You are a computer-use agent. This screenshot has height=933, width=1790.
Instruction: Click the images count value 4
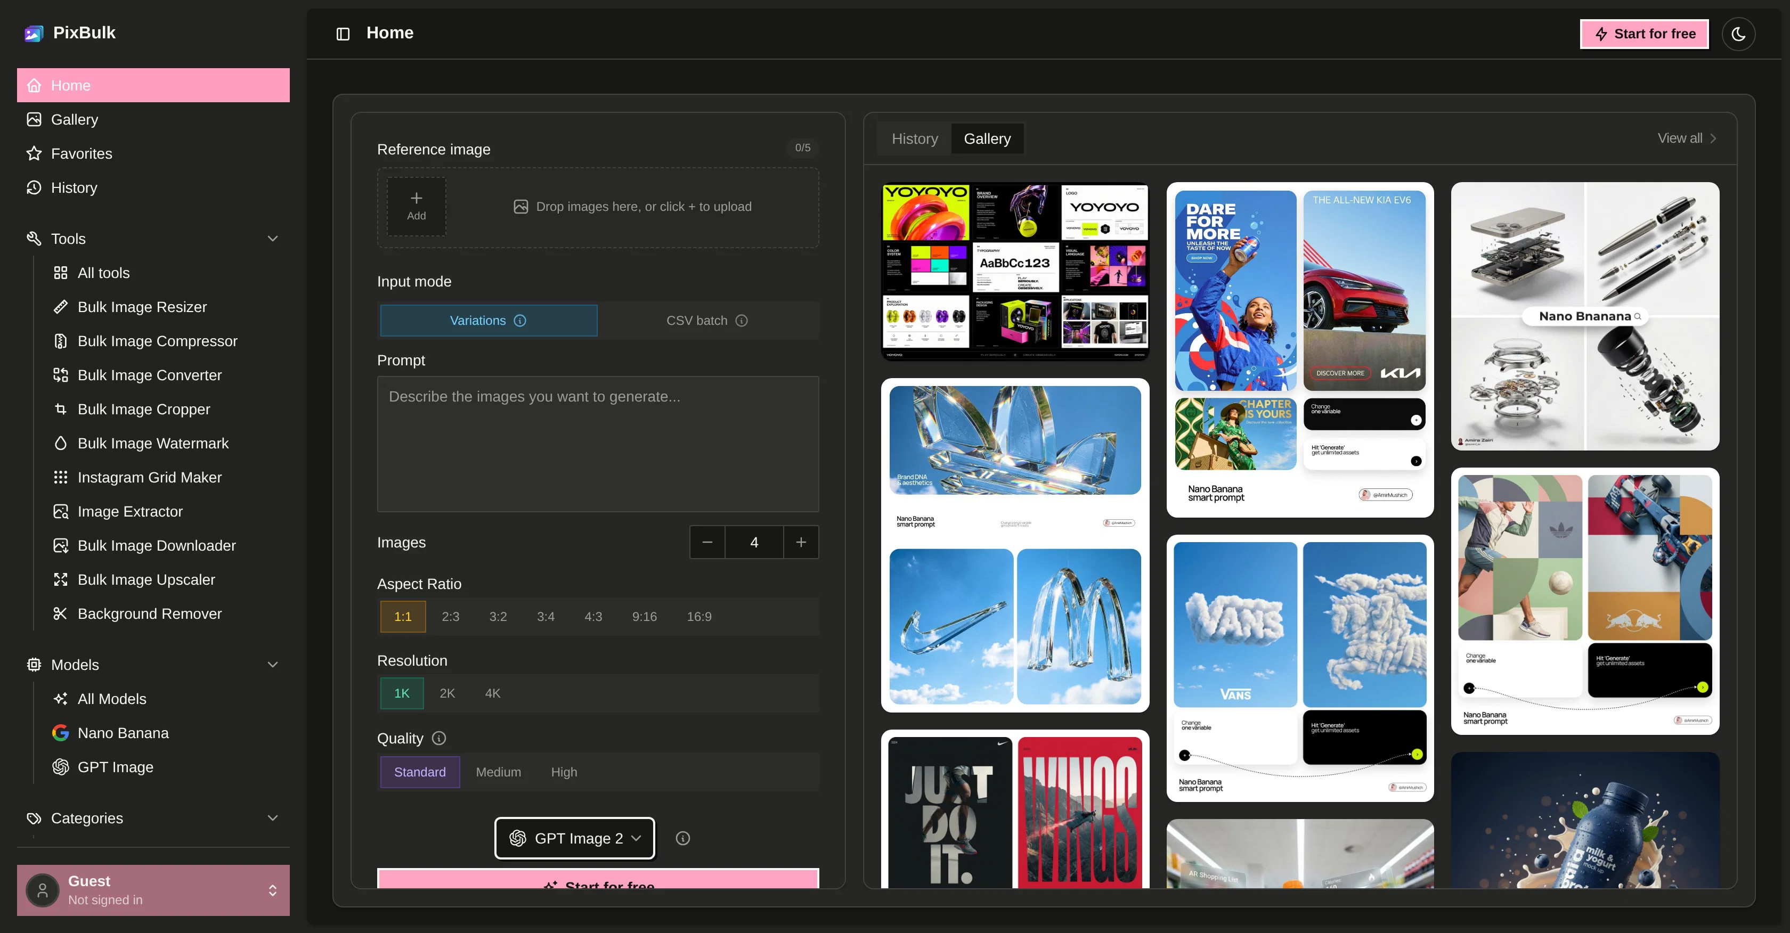point(754,542)
